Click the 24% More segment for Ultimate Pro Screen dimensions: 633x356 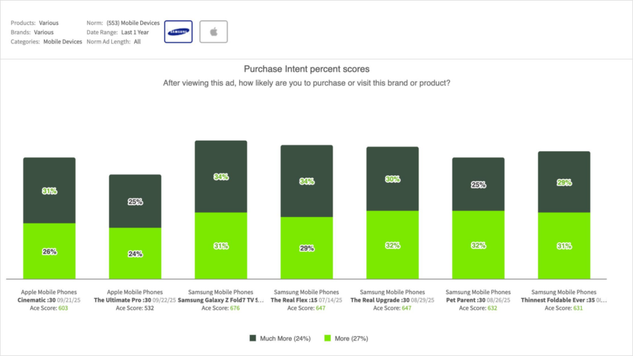135,254
